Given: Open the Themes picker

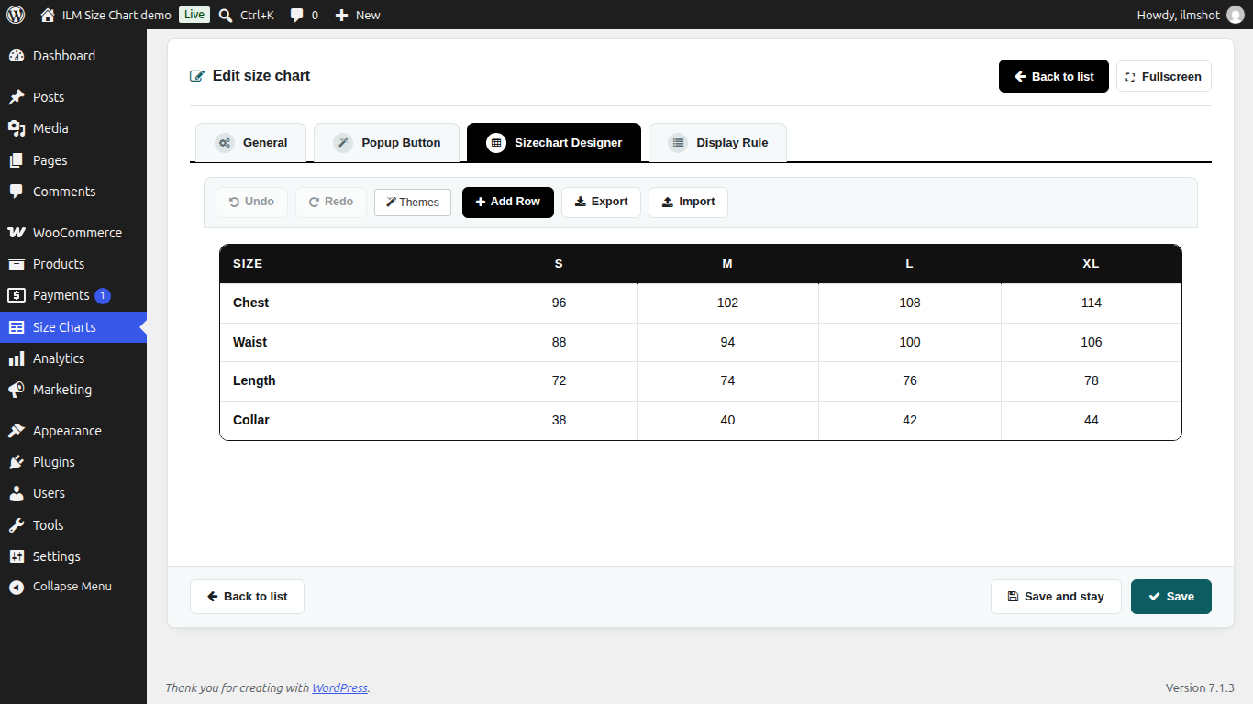Looking at the screenshot, I should 413,203.
